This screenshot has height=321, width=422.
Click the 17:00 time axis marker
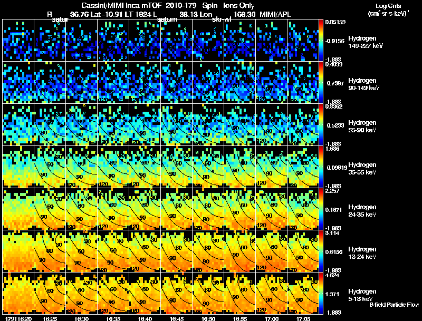(x=272, y=318)
